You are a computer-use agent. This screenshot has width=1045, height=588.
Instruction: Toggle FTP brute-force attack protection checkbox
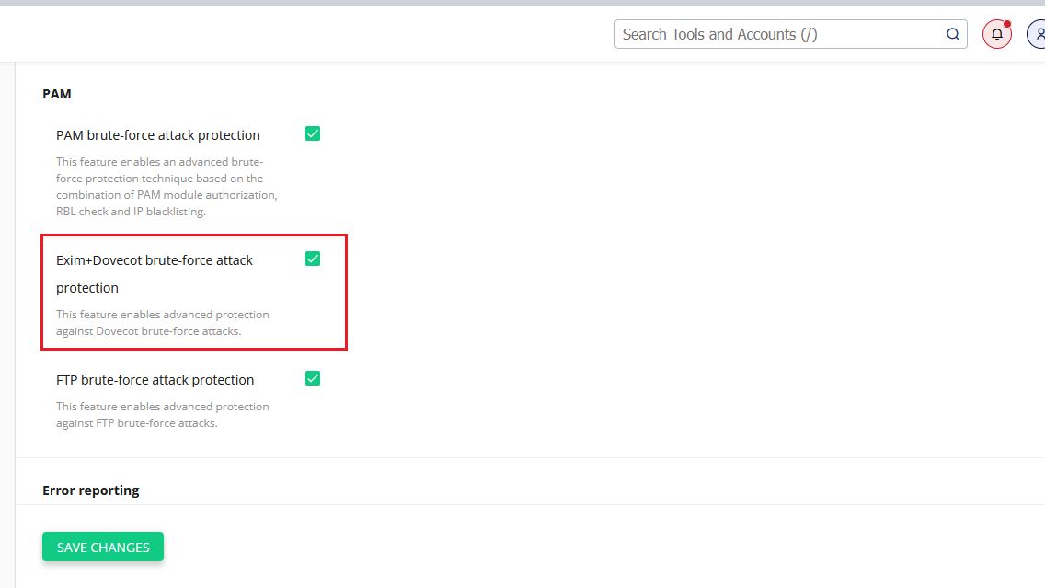coord(313,379)
